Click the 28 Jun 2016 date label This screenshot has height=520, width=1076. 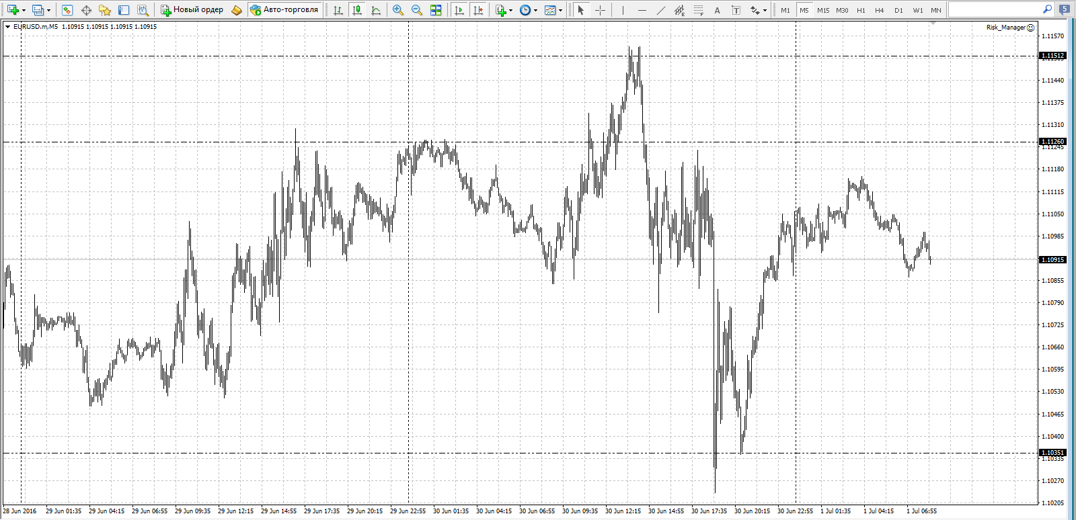[20, 511]
